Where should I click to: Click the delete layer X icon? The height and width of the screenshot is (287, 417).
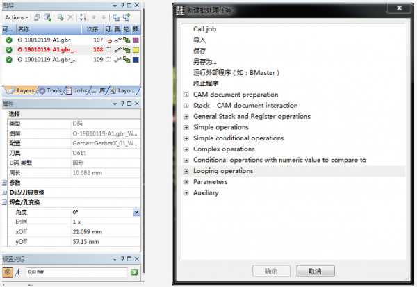click(69, 17)
